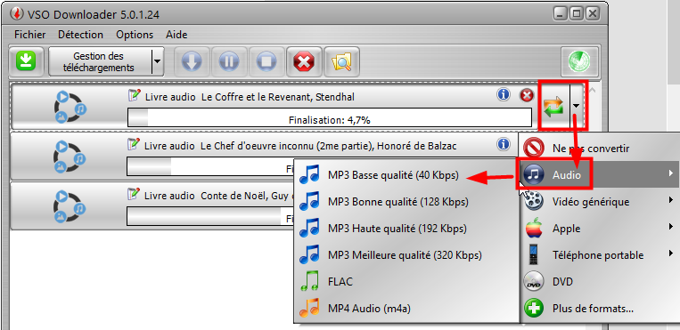Open the Téléphone portable submenu
Screen dimensions: 680x330
coord(599,255)
